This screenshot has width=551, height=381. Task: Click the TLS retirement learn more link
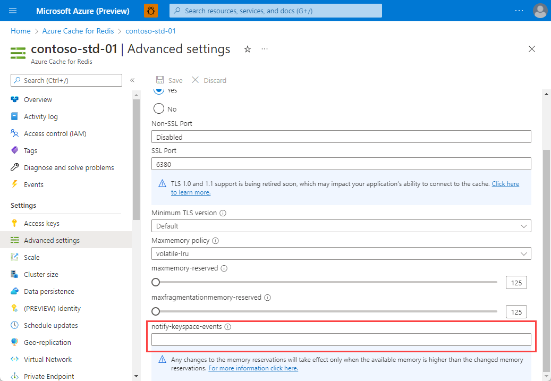(x=505, y=183)
